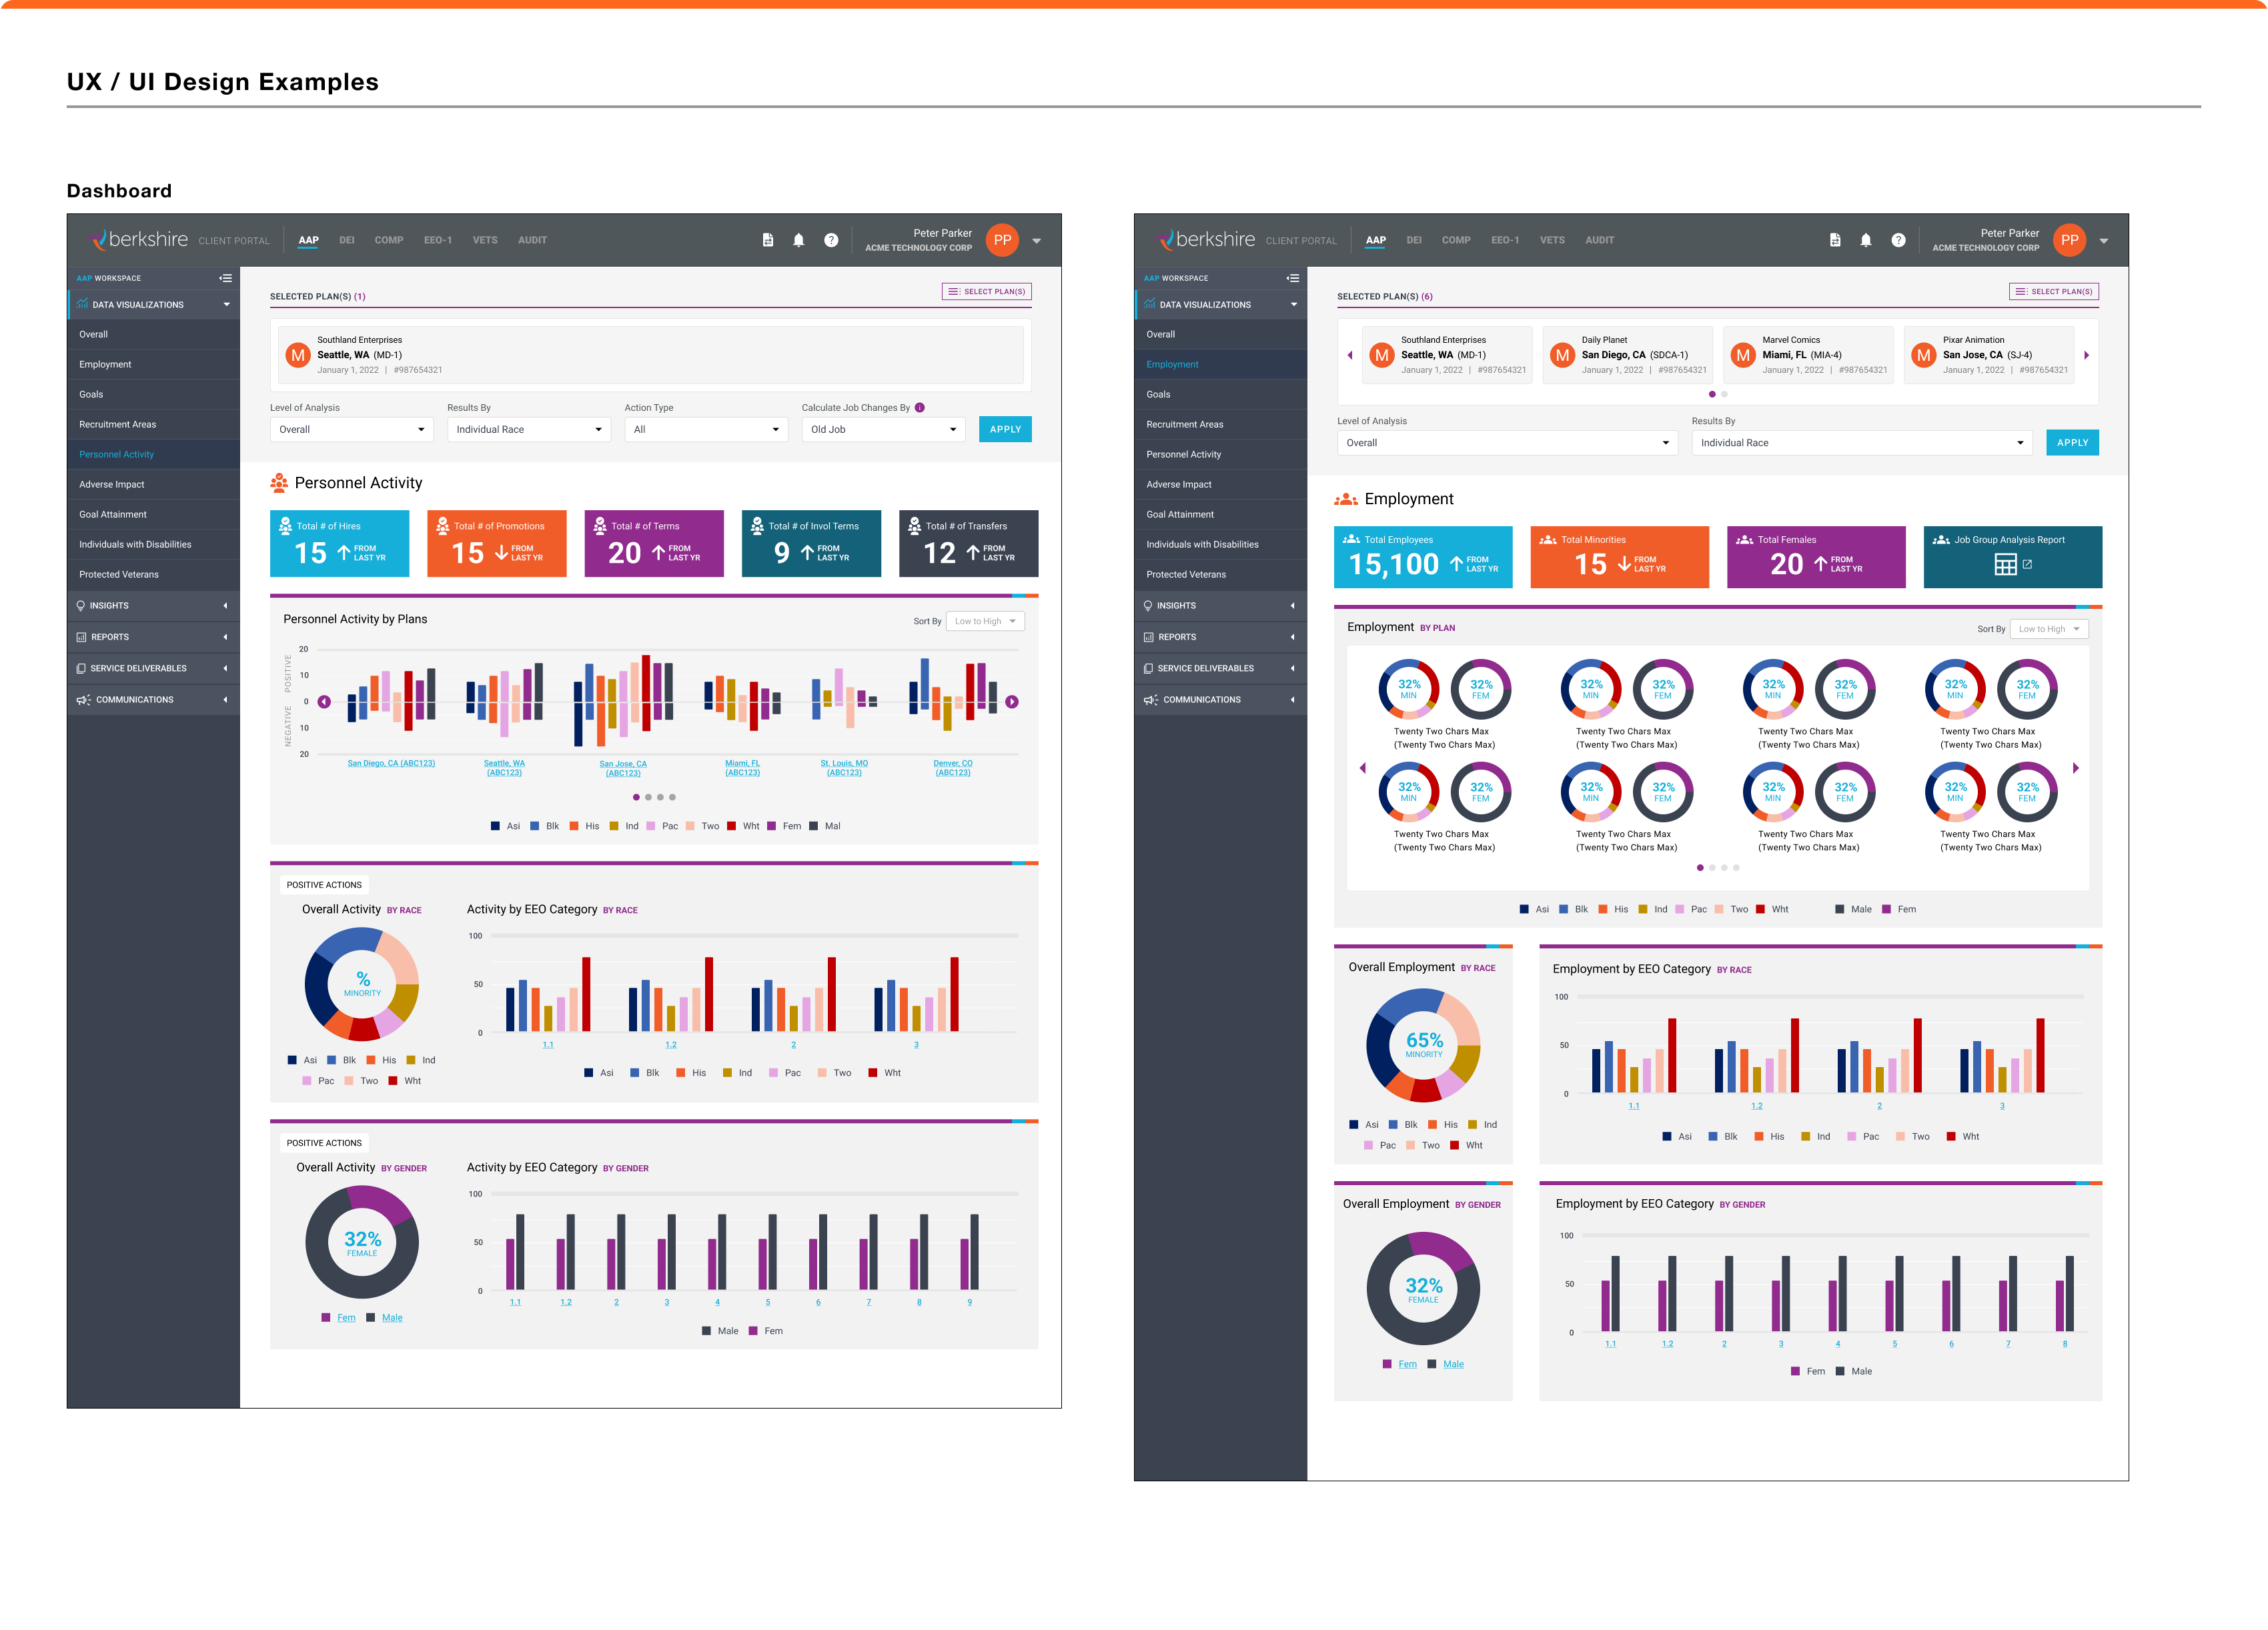Select second page dot under selected plans carousel
The image size is (2268, 1630).
click(1724, 394)
